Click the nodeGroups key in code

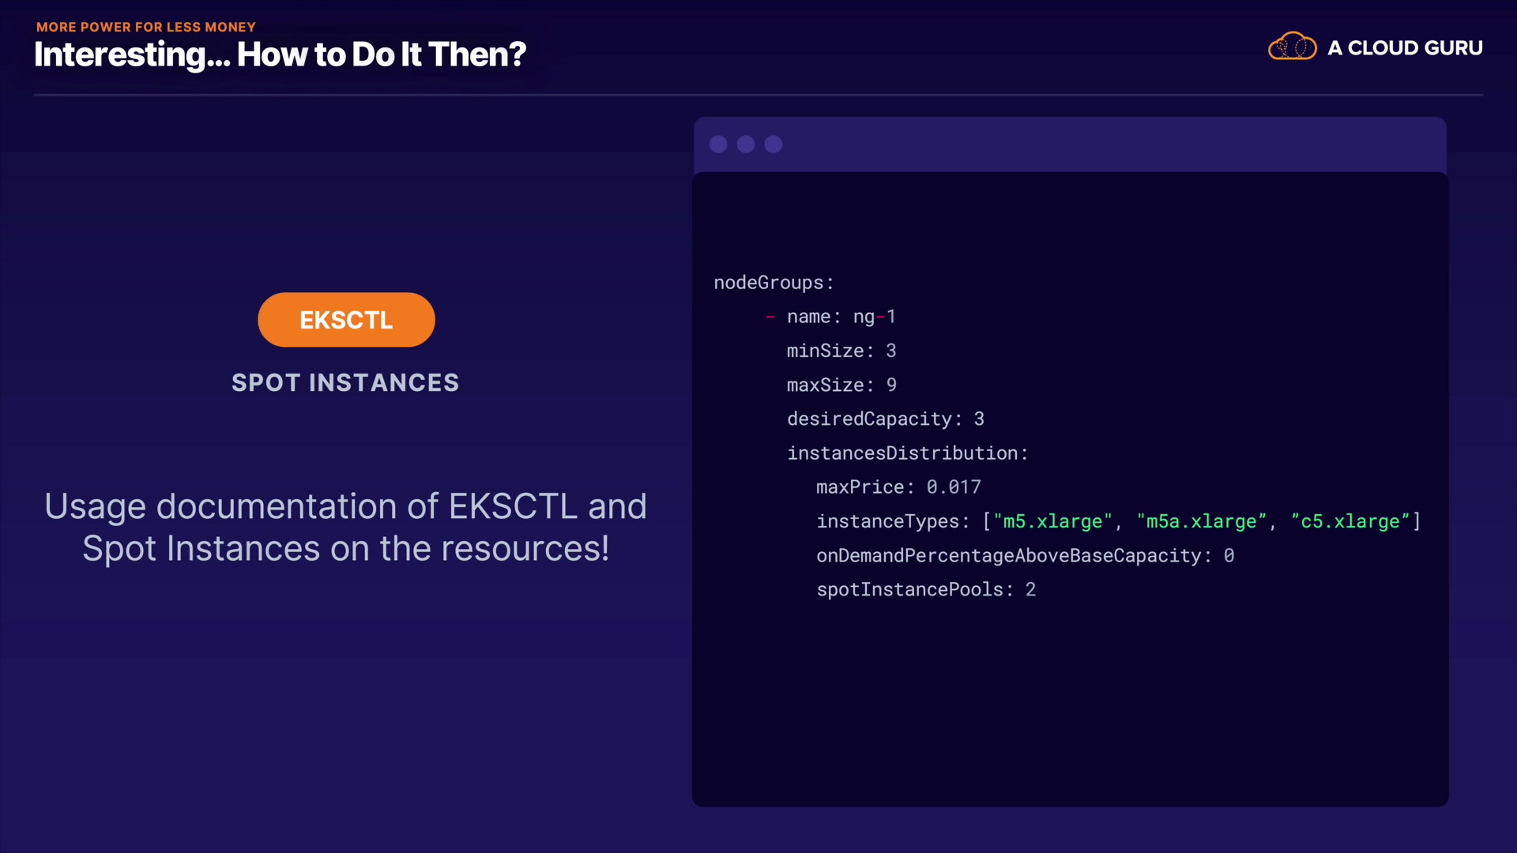768,283
